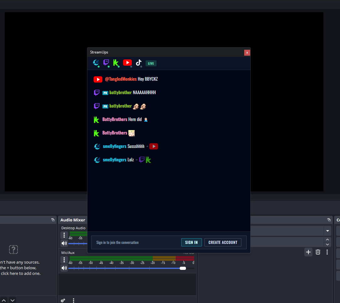This screenshot has width=340, height=303.
Task: Click Kick target icon after Lolz
Action: click(x=148, y=160)
